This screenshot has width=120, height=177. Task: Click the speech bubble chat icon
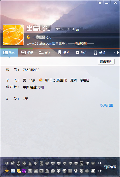tap(53, 171)
